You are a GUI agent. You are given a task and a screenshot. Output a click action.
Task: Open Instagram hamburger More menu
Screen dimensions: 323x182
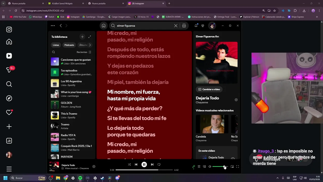(9, 169)
